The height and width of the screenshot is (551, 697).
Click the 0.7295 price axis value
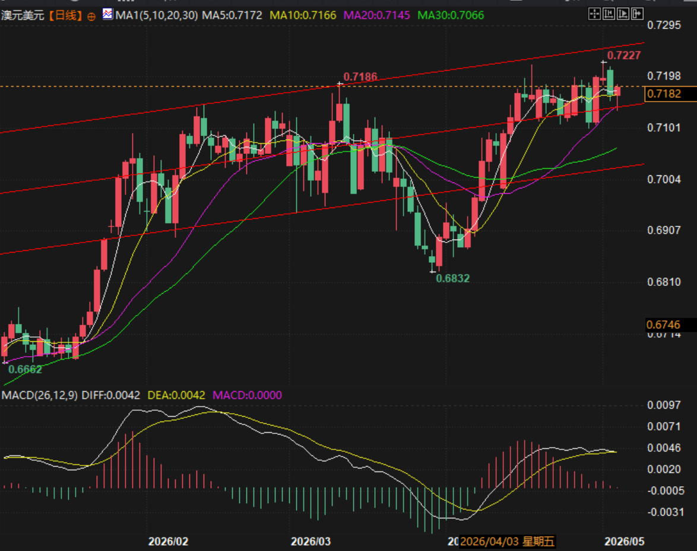pos(664,26)
